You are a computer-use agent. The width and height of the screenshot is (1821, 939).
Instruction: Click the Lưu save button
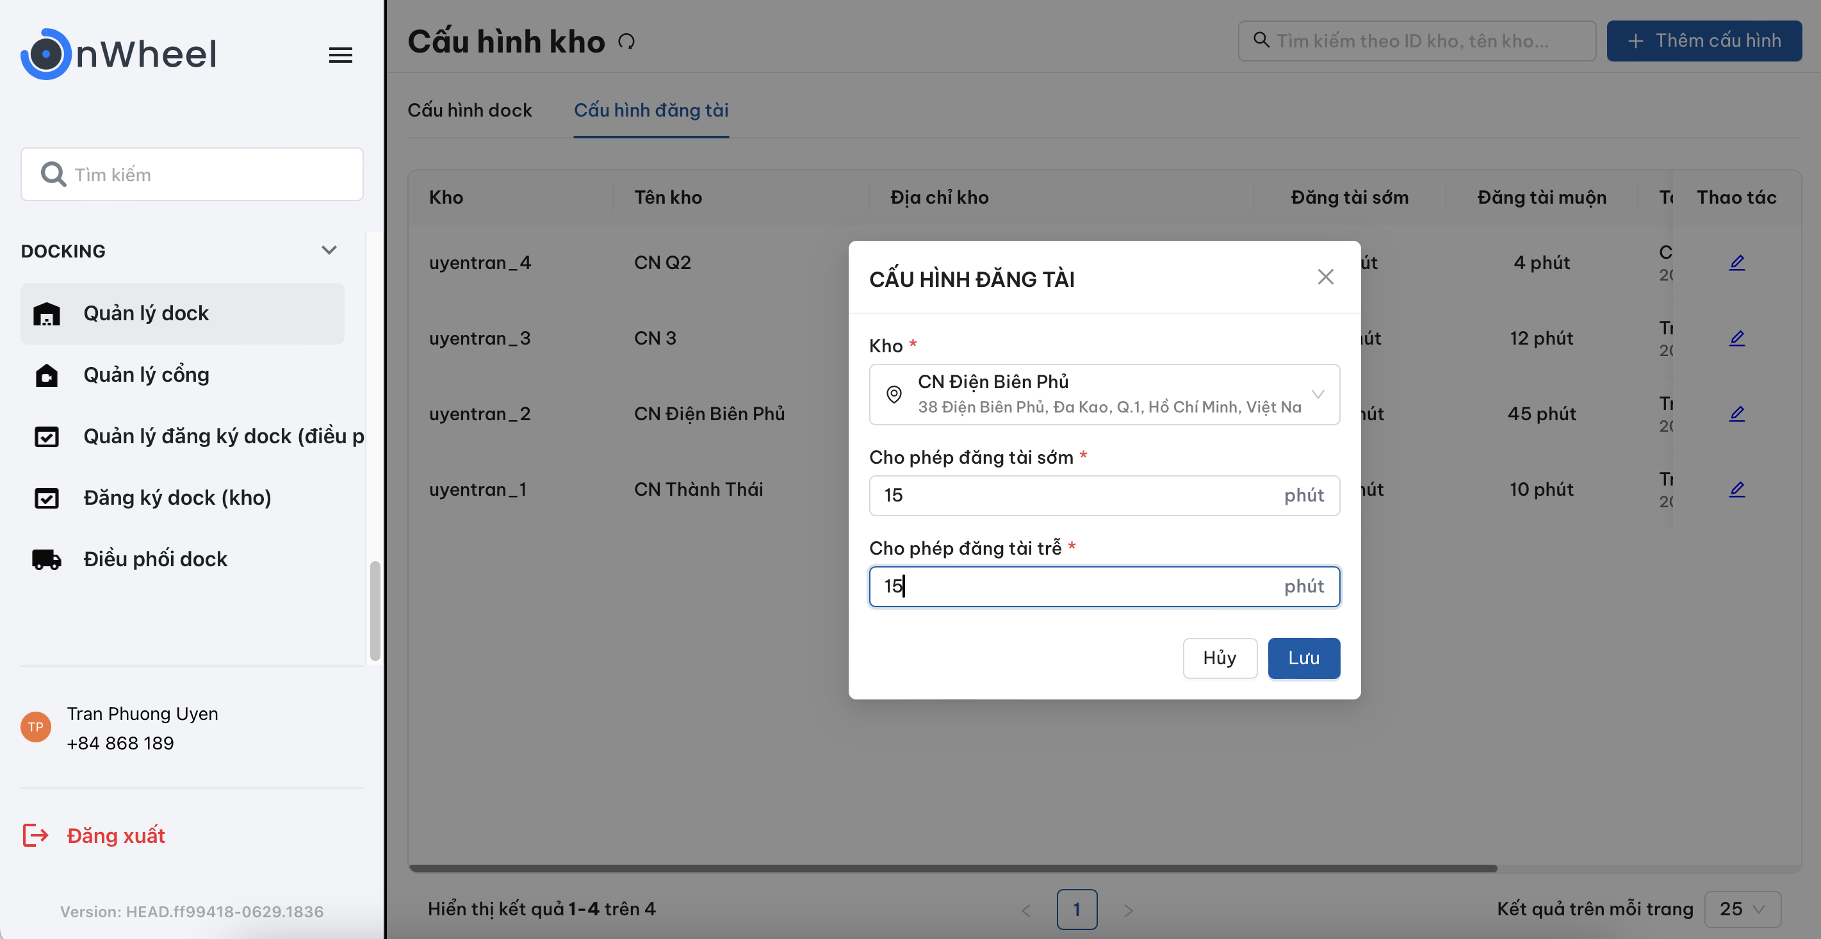pos(1303,658)
